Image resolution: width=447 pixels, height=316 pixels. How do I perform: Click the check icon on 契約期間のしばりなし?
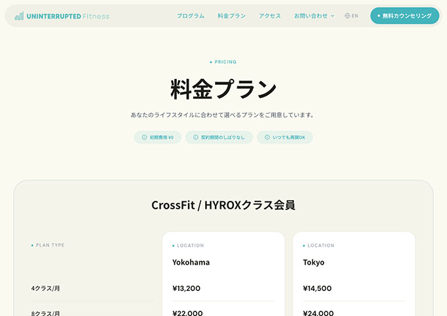pos(196,138)
